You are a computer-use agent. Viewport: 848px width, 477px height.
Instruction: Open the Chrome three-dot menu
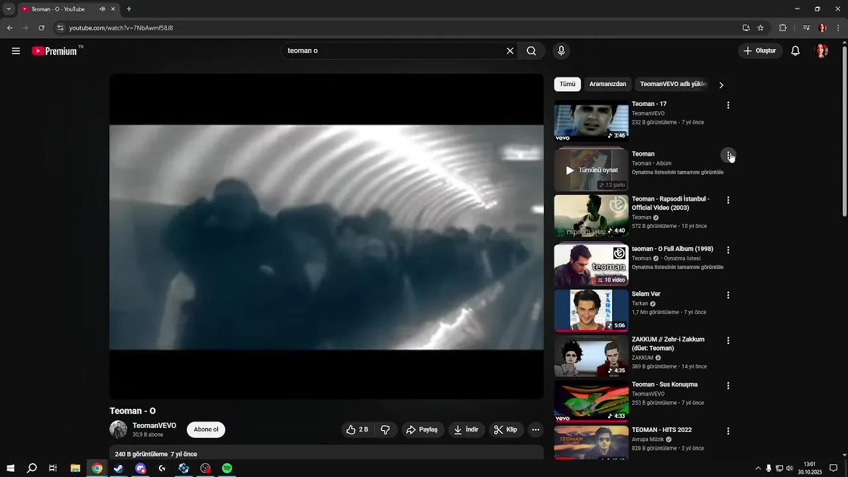coord(839,28)
